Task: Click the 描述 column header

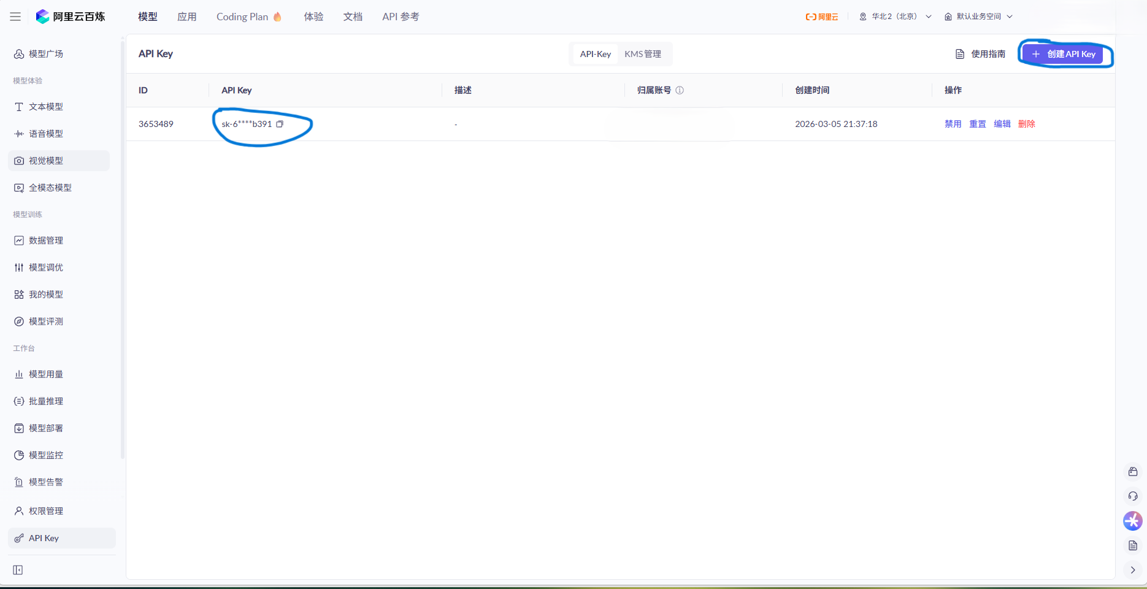Action: tap(463, 90)
